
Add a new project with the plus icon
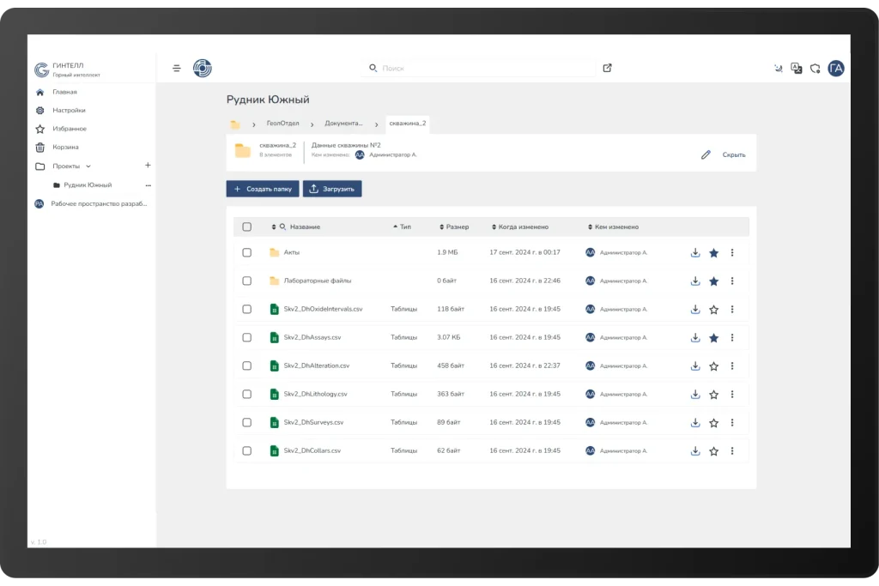pos(148,166)
